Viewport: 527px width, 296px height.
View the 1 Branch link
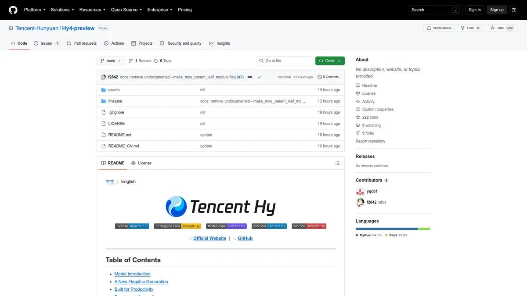click(x=140, y=61)
